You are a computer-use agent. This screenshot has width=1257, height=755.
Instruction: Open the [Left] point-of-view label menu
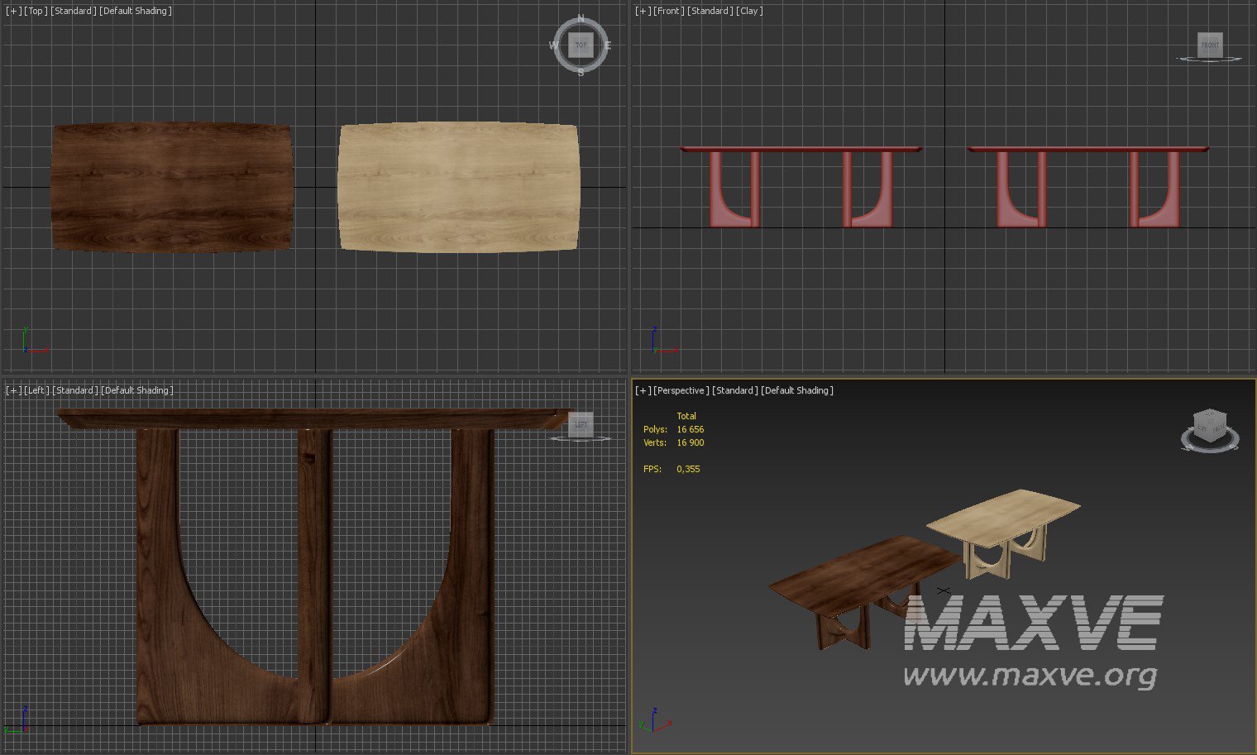click(x=36, y=390)
